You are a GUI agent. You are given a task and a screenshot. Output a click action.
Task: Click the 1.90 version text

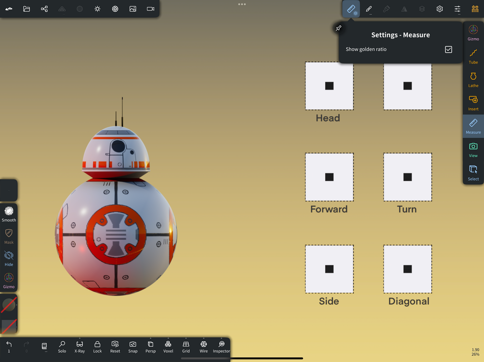(475, 350)
